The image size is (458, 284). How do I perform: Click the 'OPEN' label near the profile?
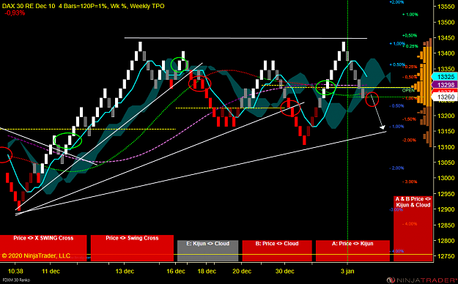coord(408,91)
